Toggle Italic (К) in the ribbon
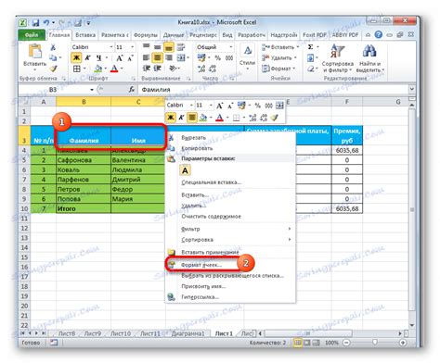This screenshot has height=363, width=440. (x=87, y=57)
